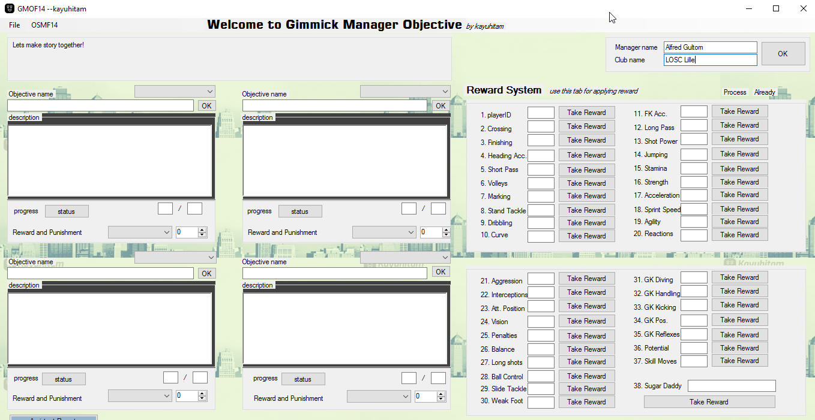Switch to the Process tab
Image resolution: width=815 pixels, height=420 pixels.
(735, 92)
